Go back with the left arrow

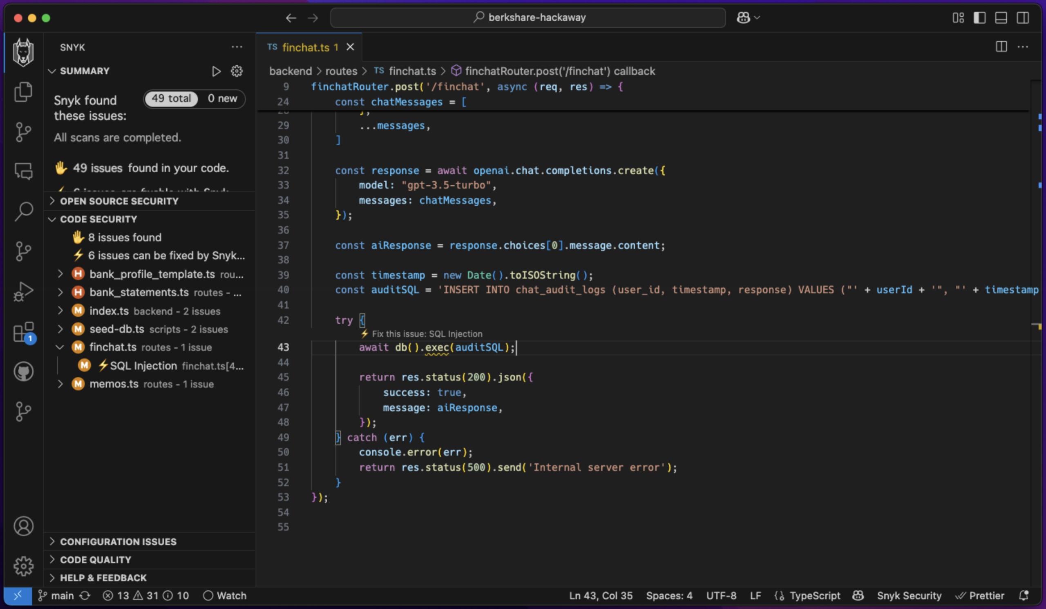click(291, 18)
